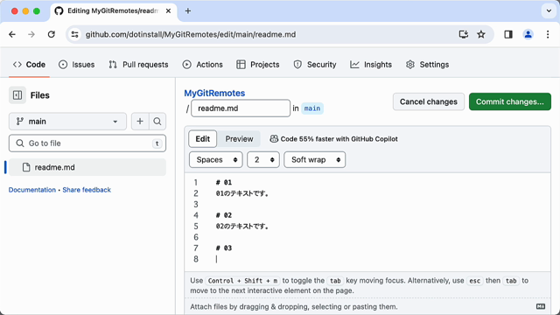Edit the readme.md filename field

tap(241, 108)
